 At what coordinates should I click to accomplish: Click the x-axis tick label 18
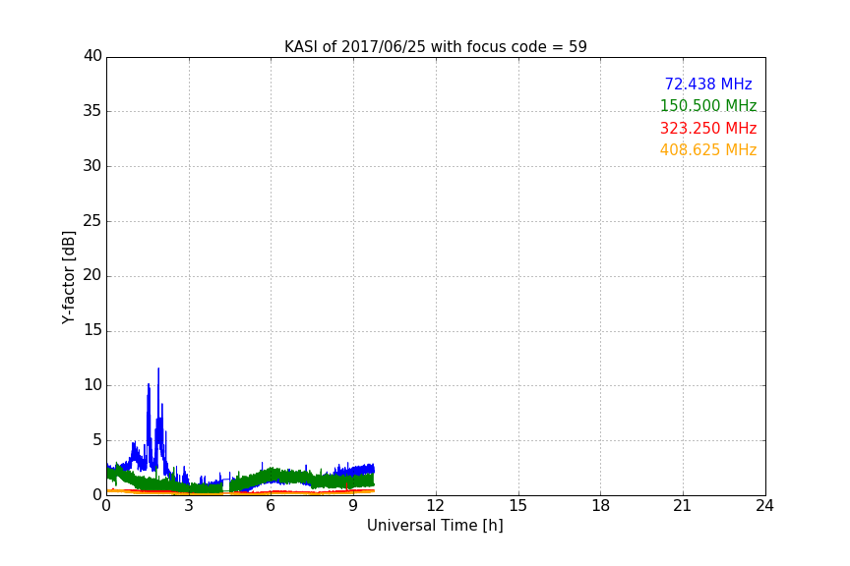tap(601, 506)
